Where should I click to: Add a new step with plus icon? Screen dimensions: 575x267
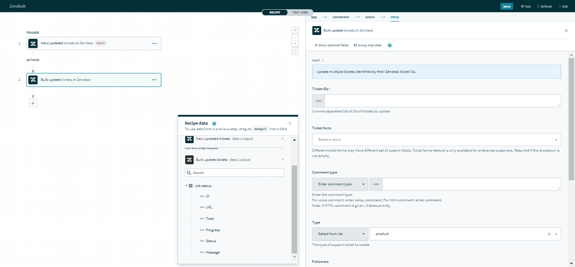tap(33, 103)
